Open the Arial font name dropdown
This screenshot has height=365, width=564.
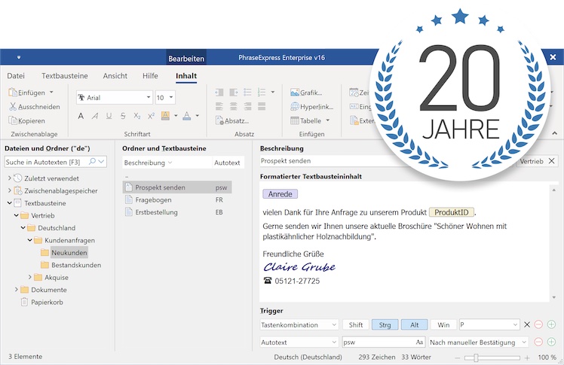click(148, 97)
